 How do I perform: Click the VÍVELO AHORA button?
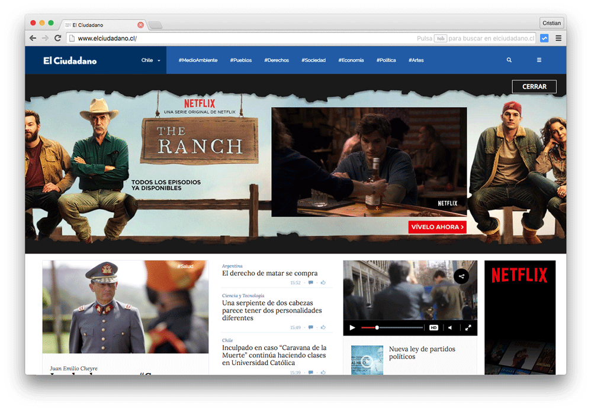pyautogui.click(x=437, y=227)
